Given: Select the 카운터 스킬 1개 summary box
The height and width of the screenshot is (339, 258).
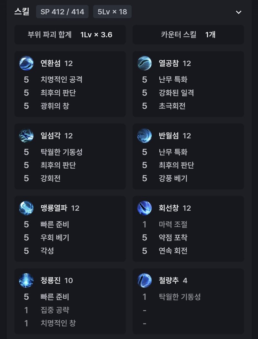Looking at the screenshot, I should [x=188, y=35].
